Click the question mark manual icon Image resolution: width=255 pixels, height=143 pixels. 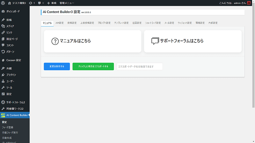(x=55, y=41)
